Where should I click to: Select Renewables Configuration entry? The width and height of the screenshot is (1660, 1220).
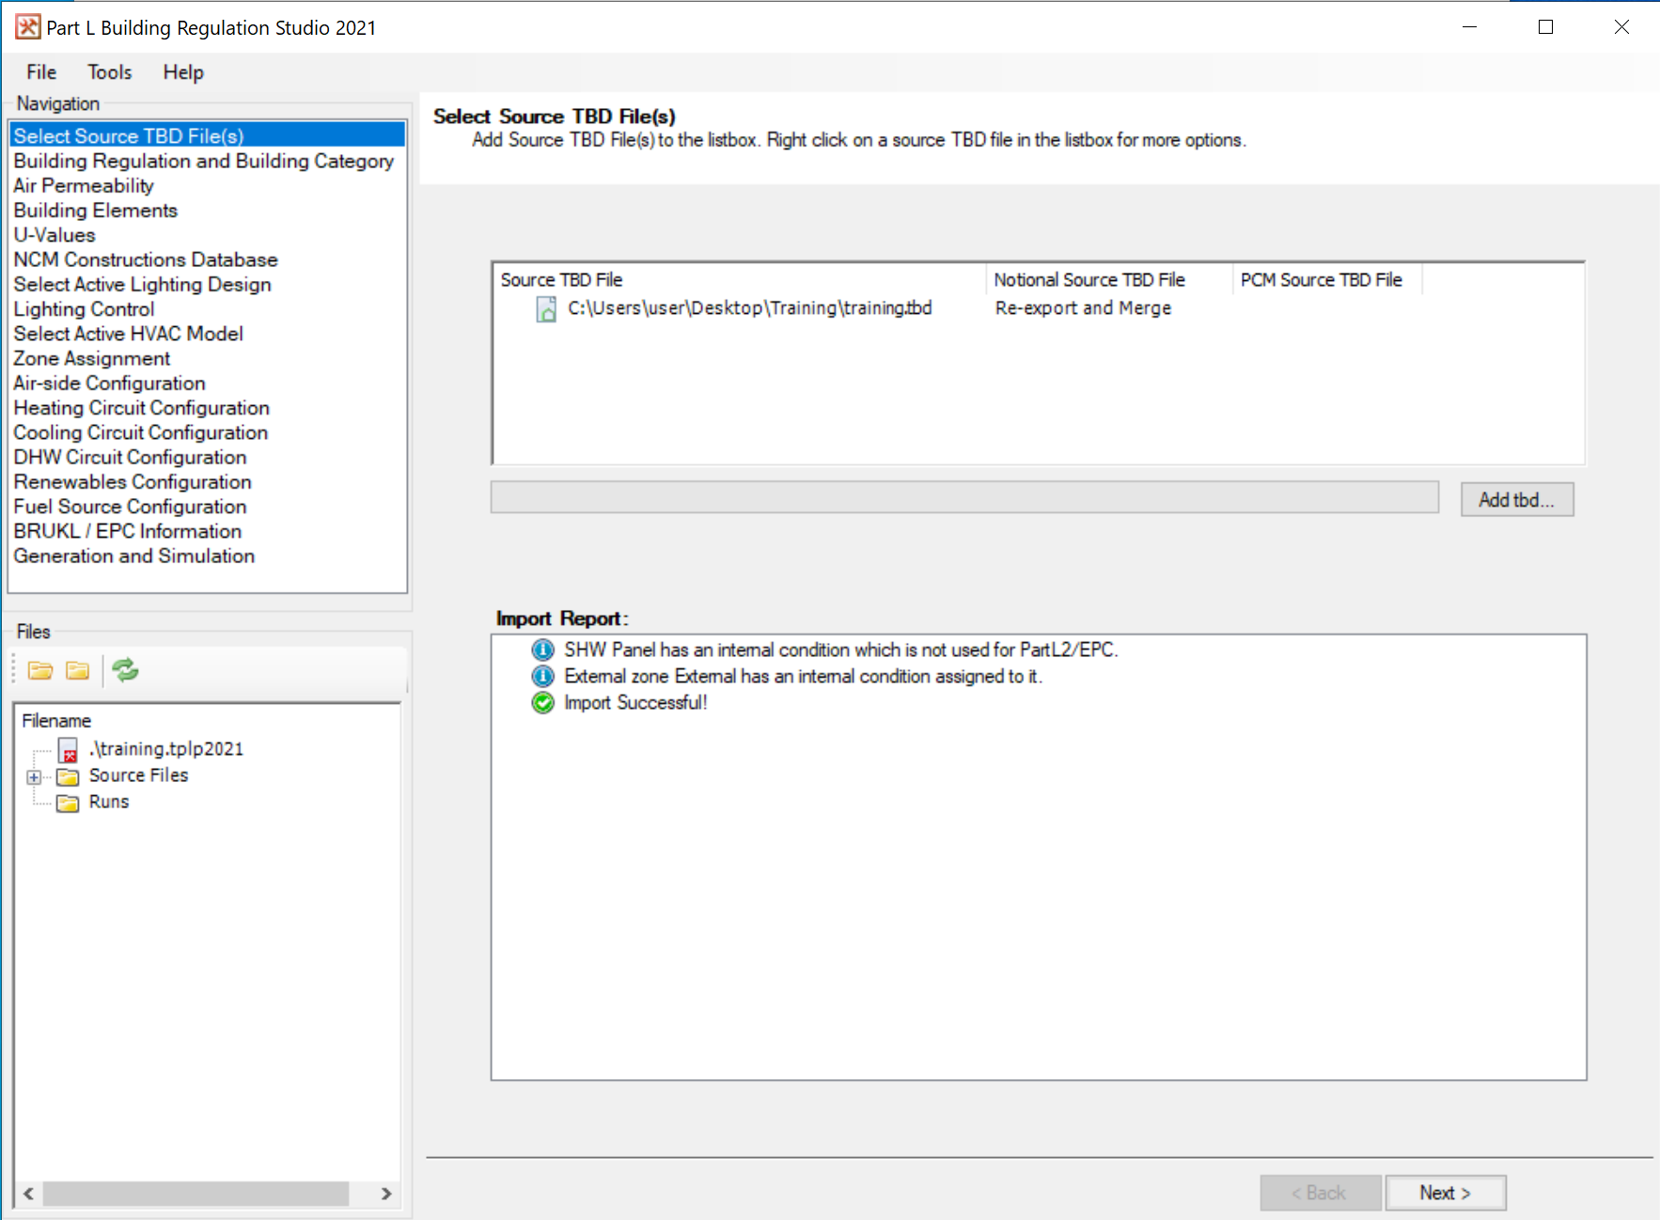(x=133, y=481)
